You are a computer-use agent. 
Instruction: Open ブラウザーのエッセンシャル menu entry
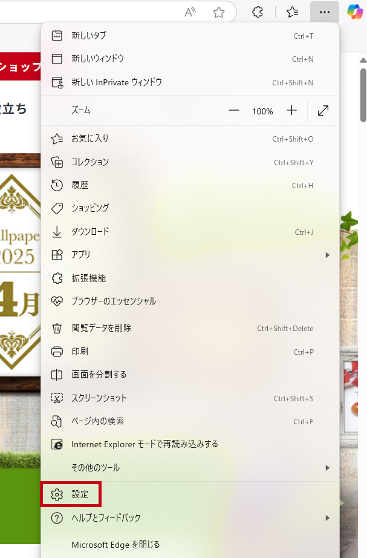tap(190, 301)
